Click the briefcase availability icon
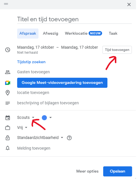Screen dimensions: 137x180 coord(8,128)
